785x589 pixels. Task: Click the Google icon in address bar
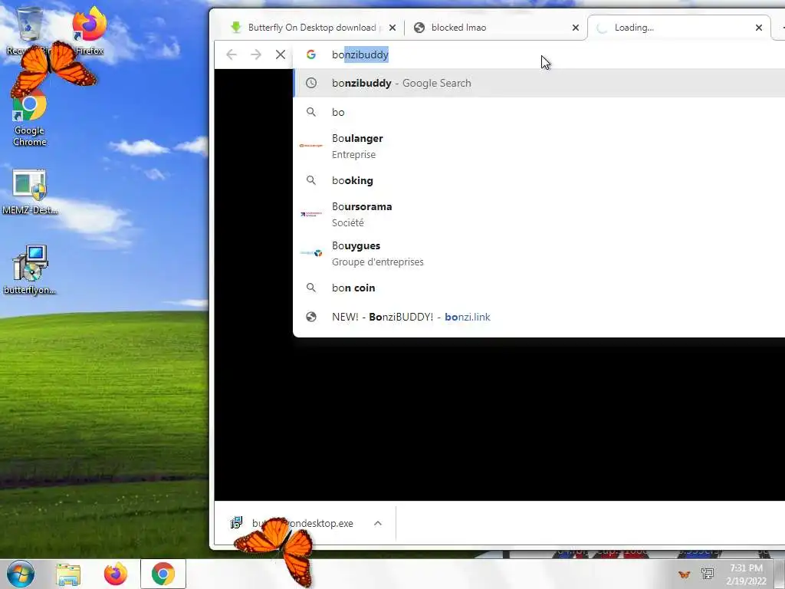pyautogui.click(x=311, y=54)
